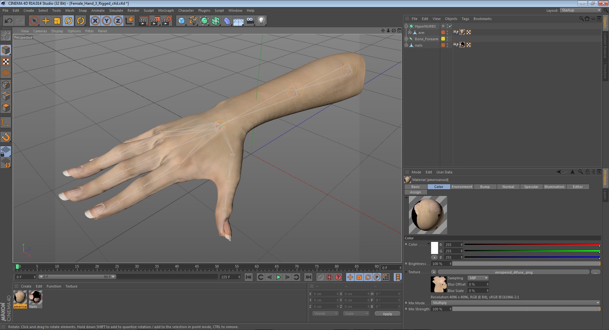Toggle nails editor visibility dot

point(448,44)
